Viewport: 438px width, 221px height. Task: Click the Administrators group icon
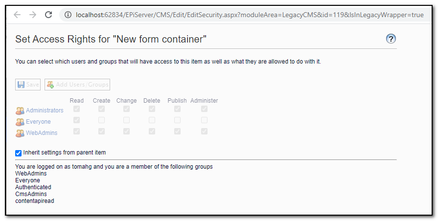pyautogui.click(x=20, y=110)
